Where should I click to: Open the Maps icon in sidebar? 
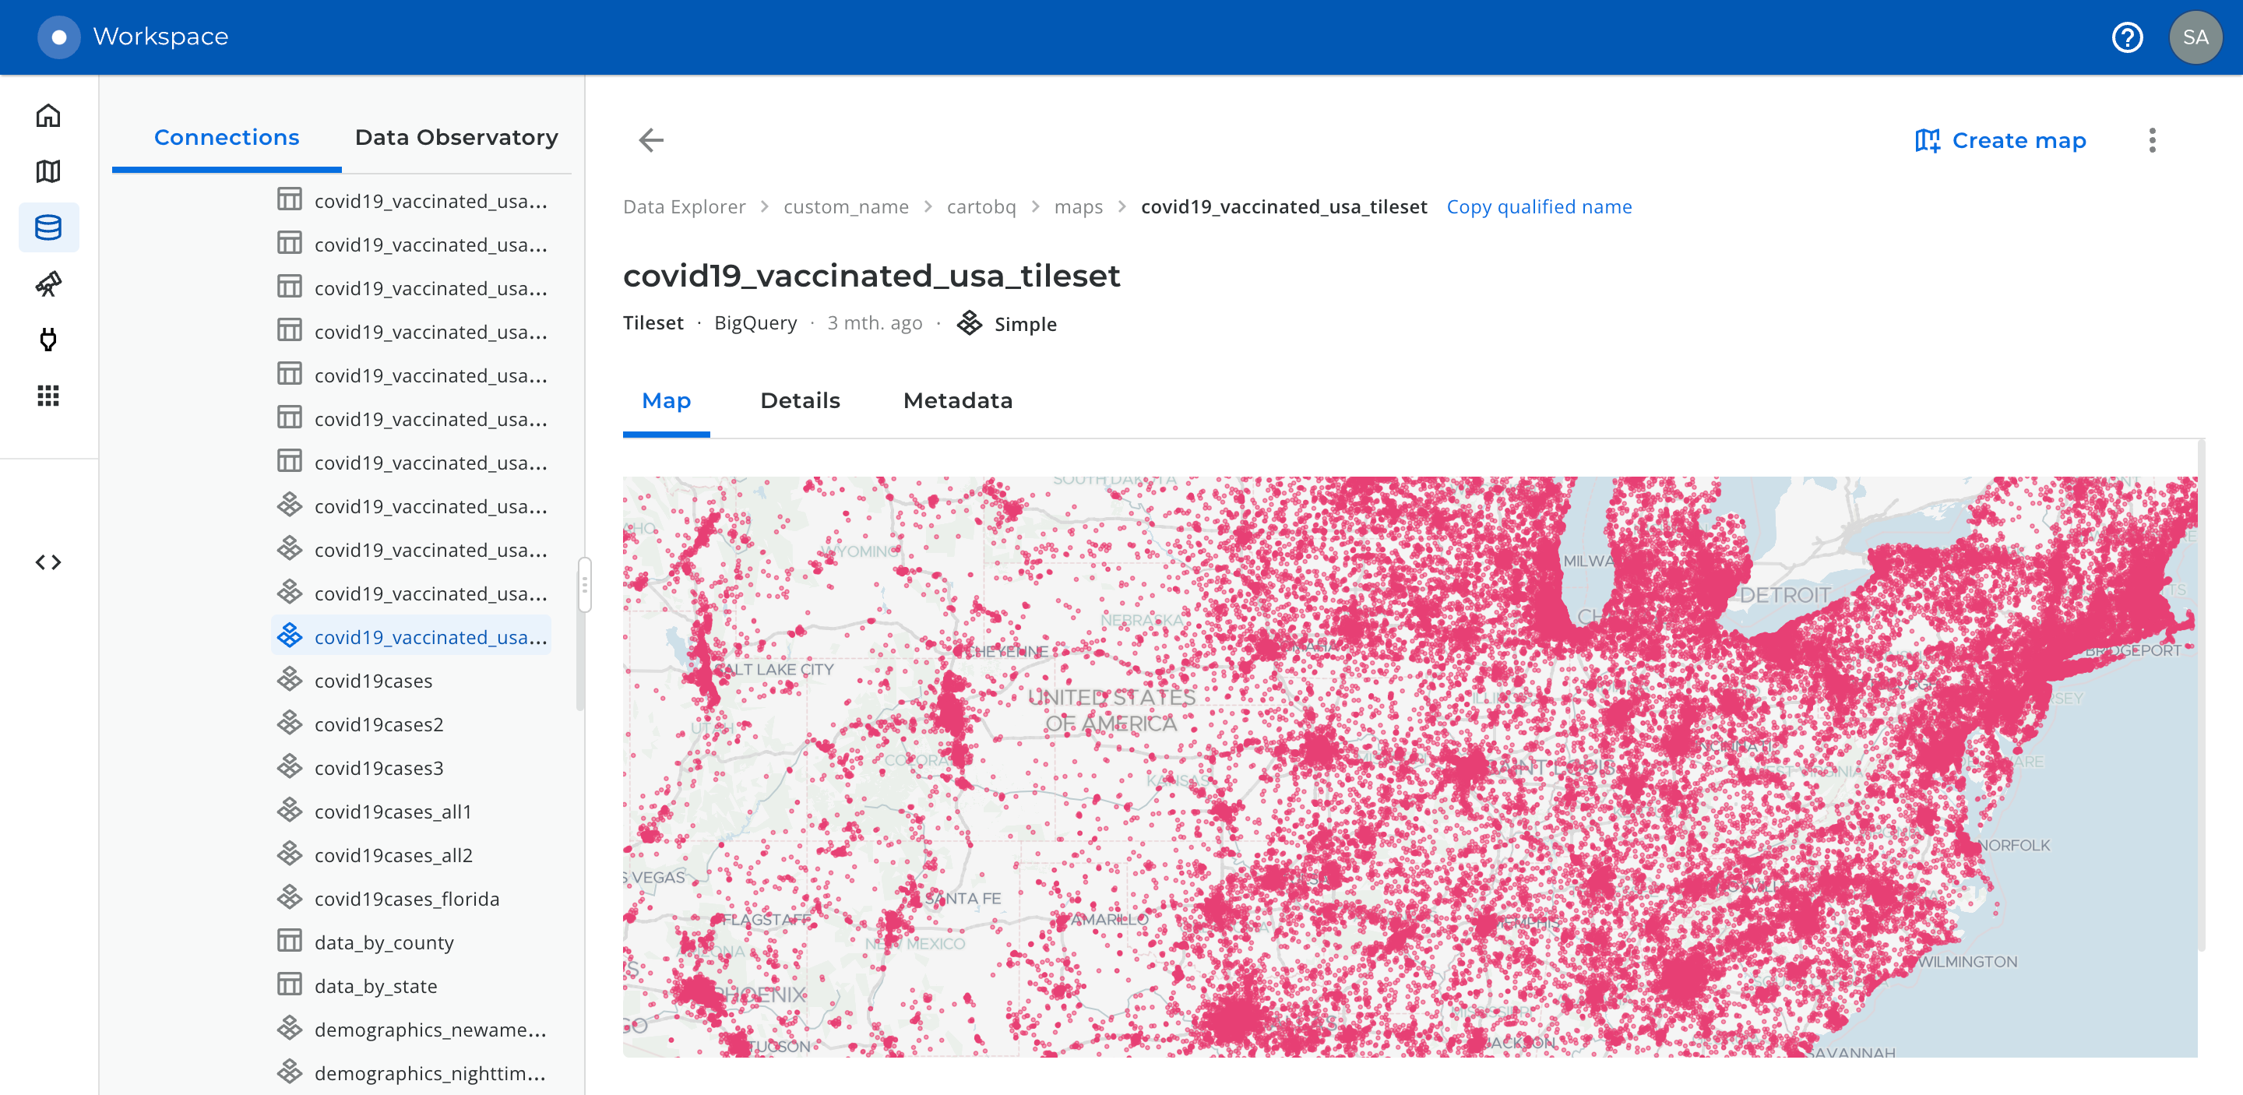(x=49, y=171)
